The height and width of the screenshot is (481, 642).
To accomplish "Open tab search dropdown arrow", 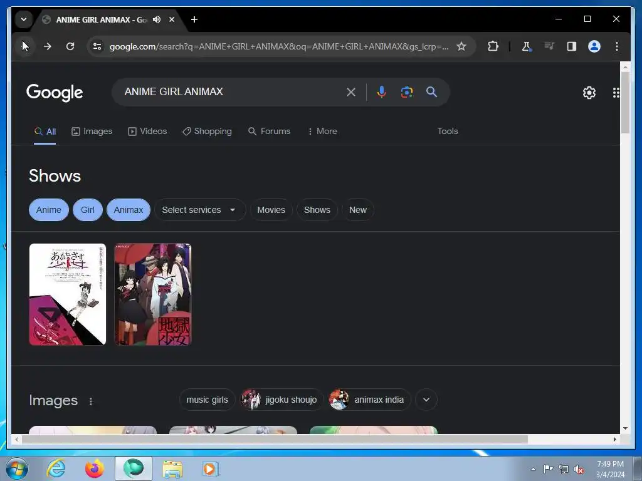I will click(x=24, y=19).
